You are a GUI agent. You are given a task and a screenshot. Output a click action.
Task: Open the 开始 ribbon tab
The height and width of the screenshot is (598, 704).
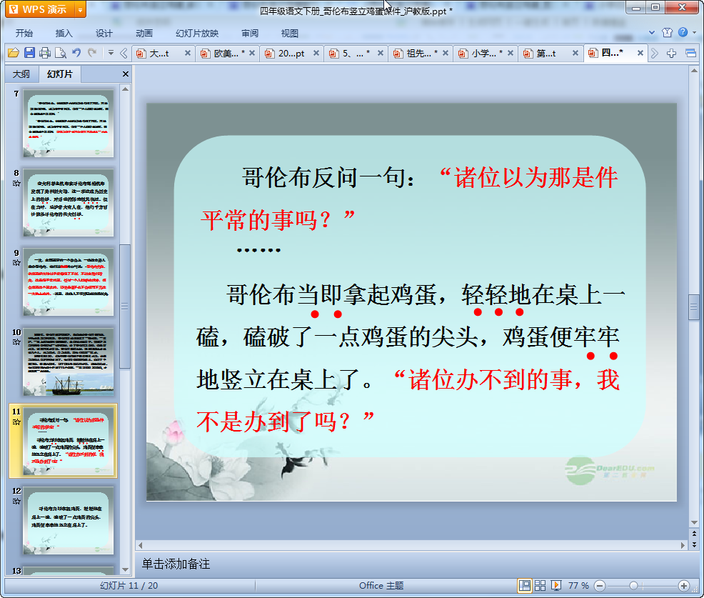click(24, 34)
